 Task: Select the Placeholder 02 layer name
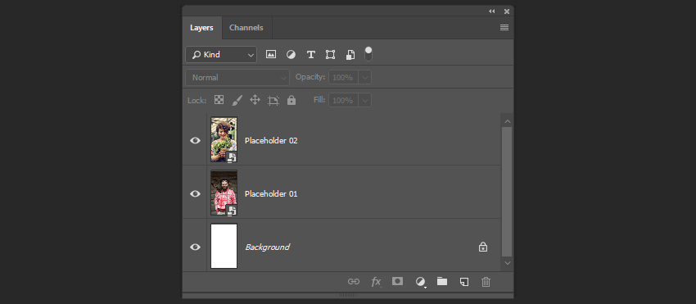(271, 140)
